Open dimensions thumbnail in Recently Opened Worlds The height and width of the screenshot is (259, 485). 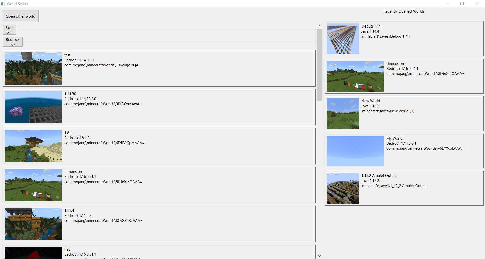[x=355, y=76]
